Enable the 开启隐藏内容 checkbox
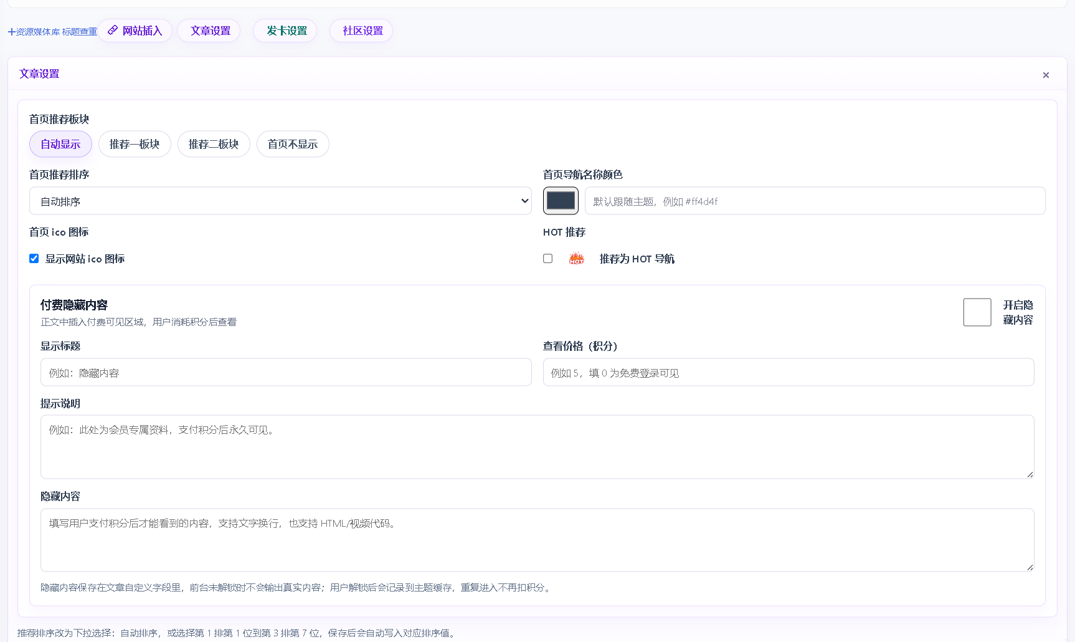The height and width of the screenshot is (642, 1075). [977, 312]
